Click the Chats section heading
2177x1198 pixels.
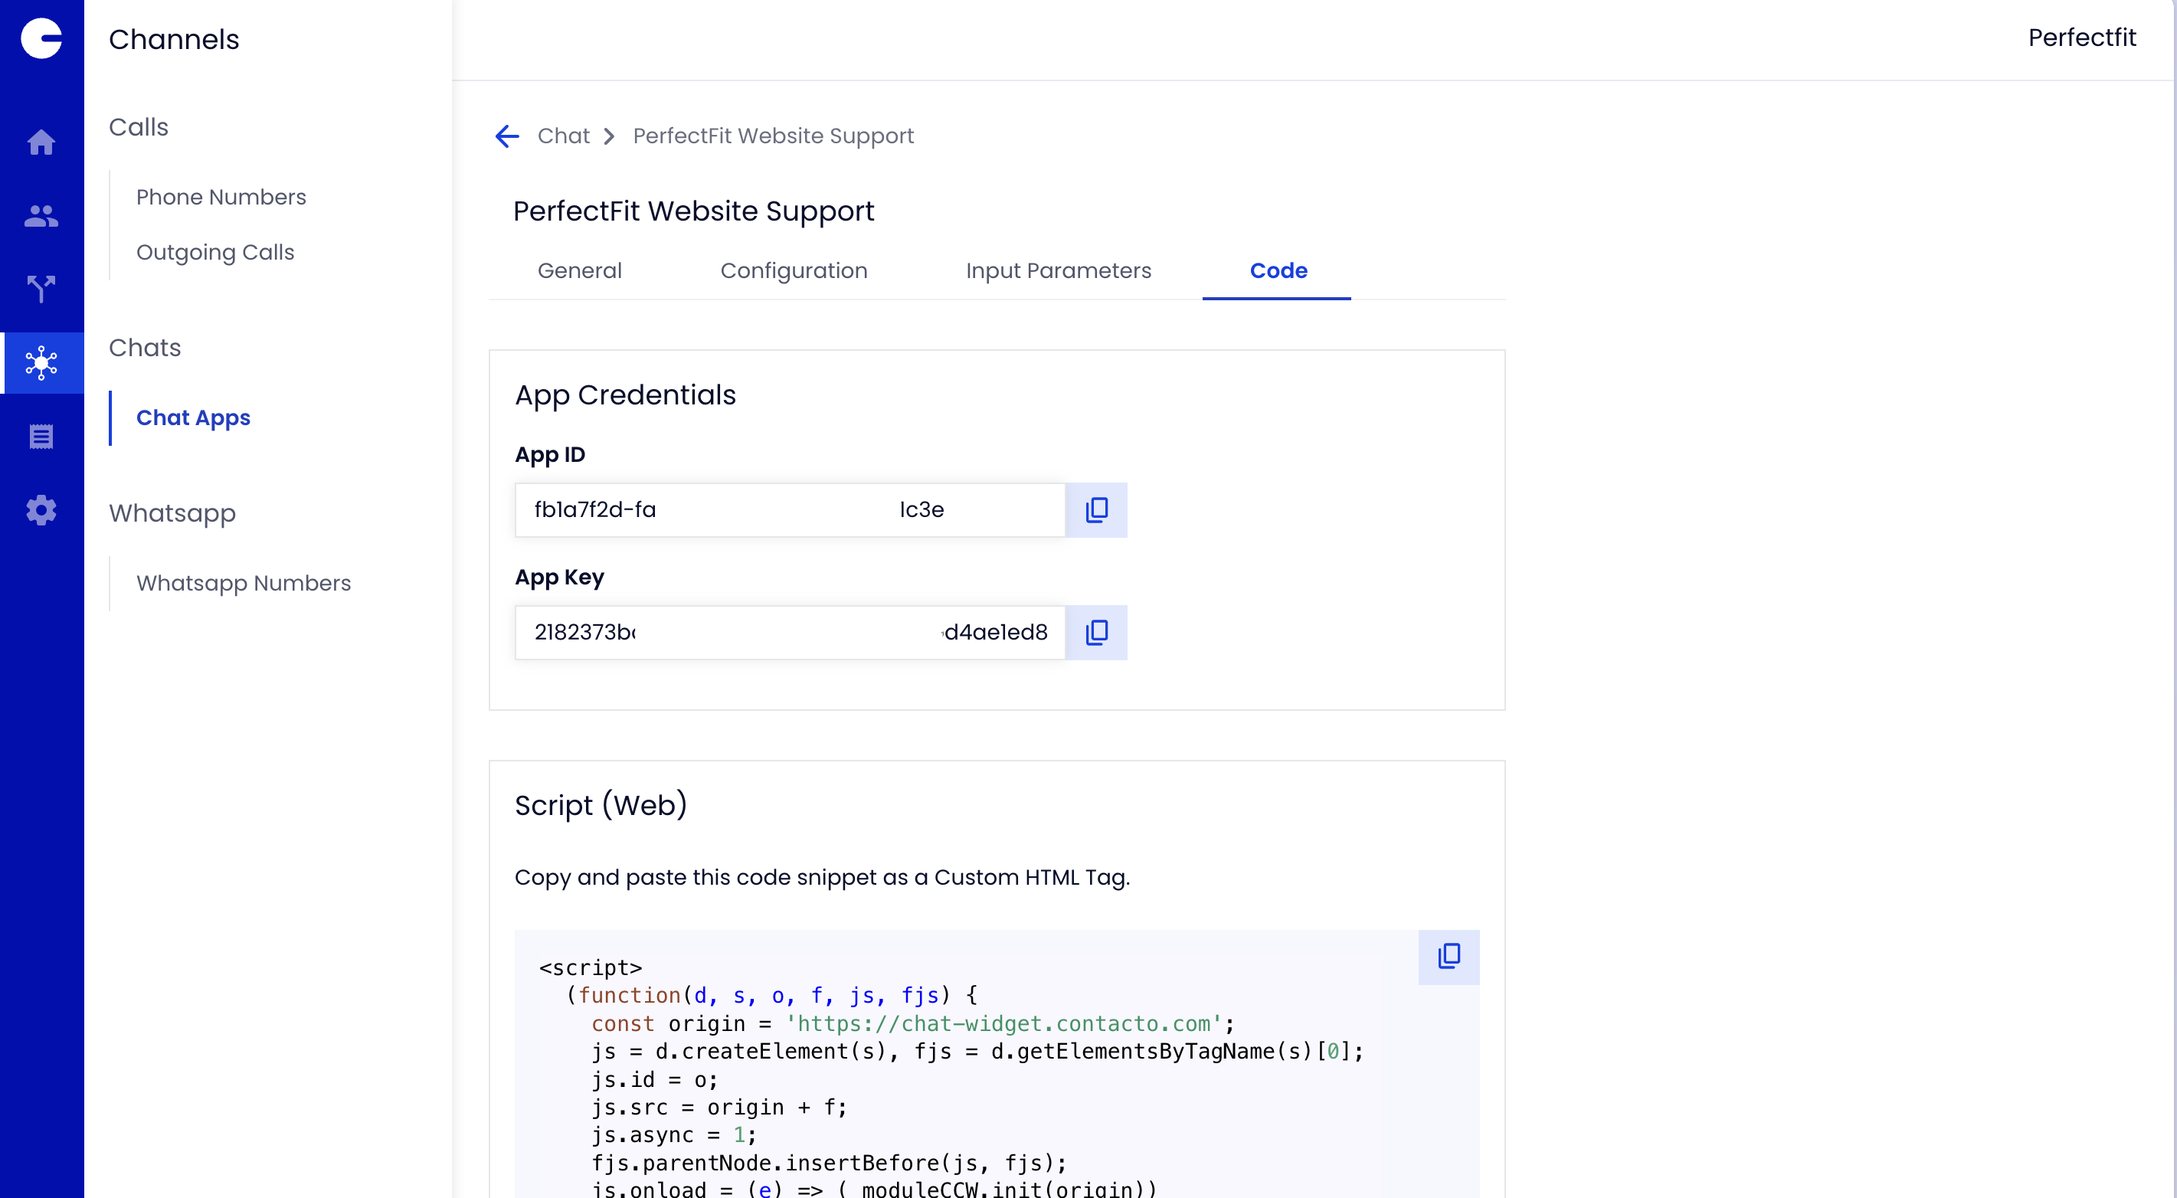(145, 347)
